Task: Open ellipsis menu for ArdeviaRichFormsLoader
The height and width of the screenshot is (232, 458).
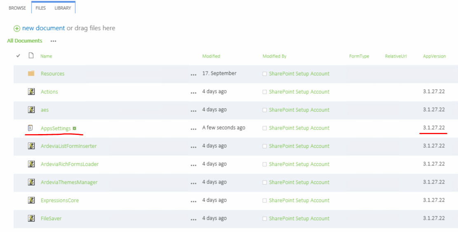Action: click(x=193, y=165)
